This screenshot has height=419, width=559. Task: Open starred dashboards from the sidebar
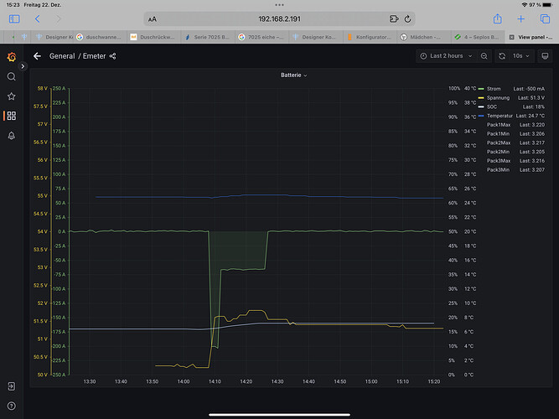click(x=11, y=96)
